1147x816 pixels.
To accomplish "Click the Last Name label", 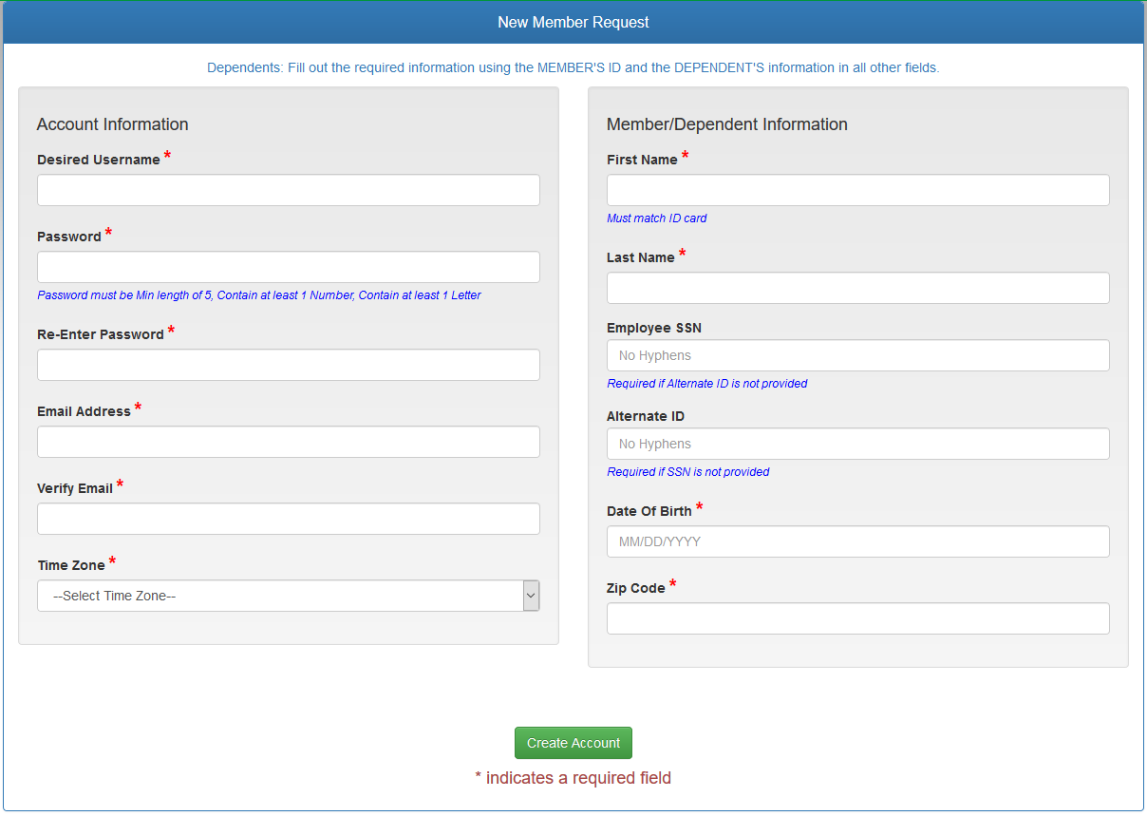I will [641, 257].
